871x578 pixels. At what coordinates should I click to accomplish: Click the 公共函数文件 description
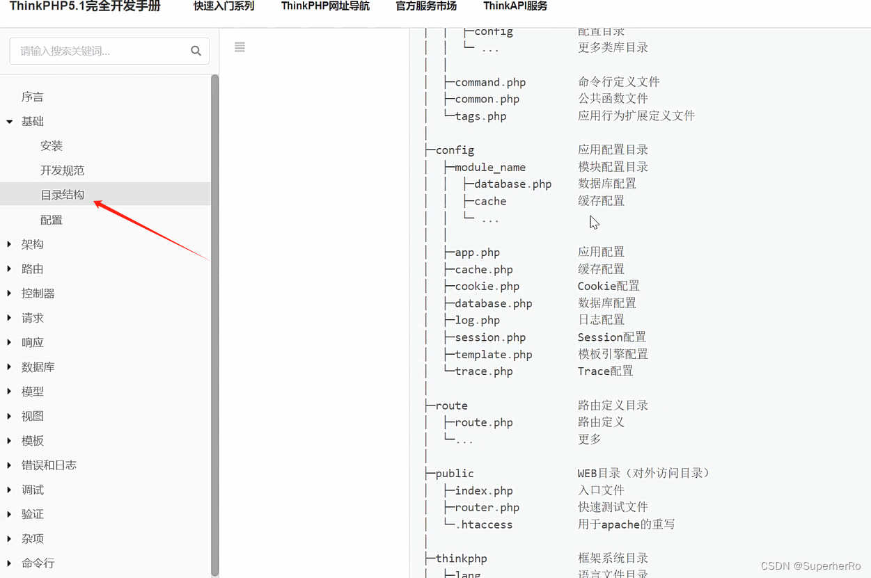pyautogui.click(x=613, y=99)
